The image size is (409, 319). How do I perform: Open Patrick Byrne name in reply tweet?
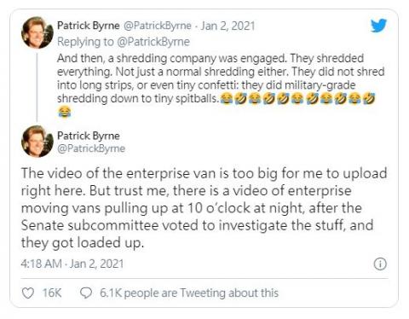[89, 26]
